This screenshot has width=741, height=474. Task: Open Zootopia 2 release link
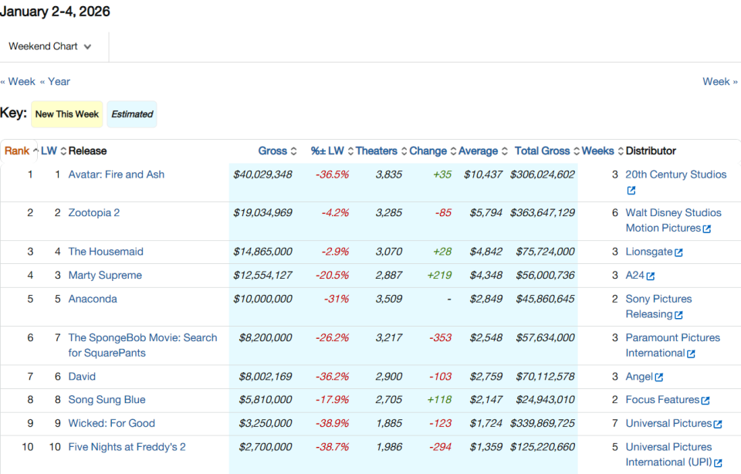pos(93,213)
